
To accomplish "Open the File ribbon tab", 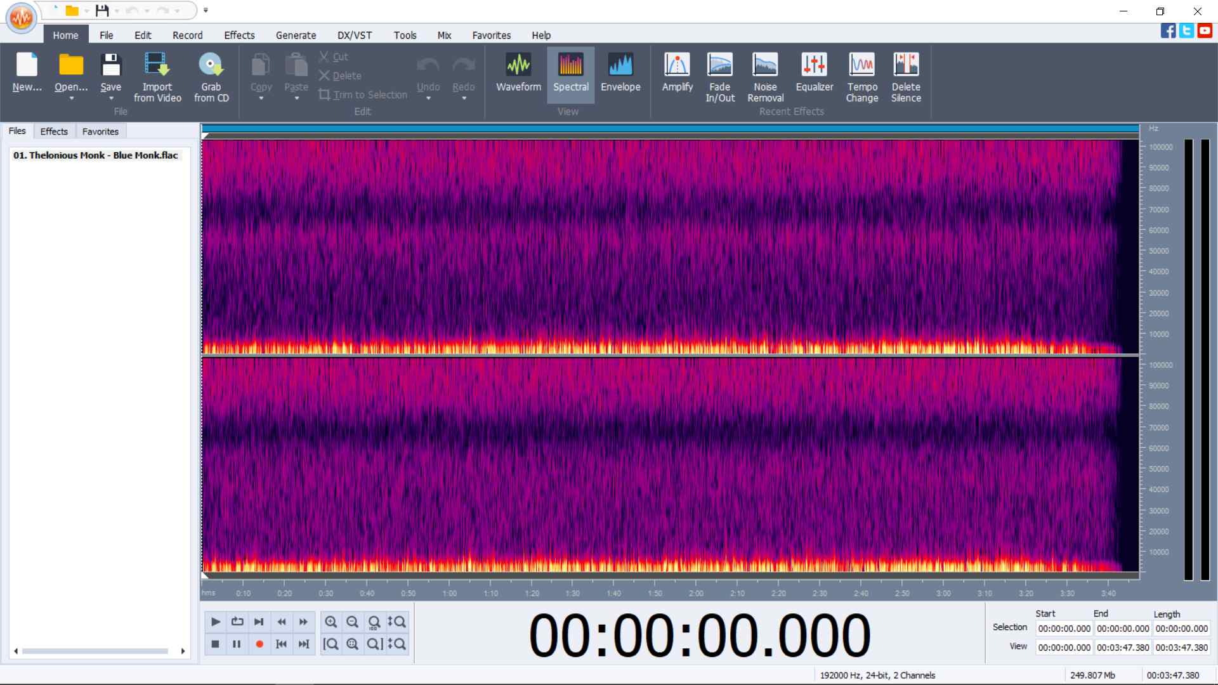I will [x=107, y=36].
